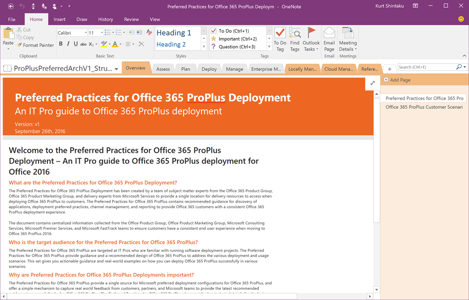Viewport: 469px width, 300px height.
Task: Apply yellow text highlight color
Action: (104, 44)
